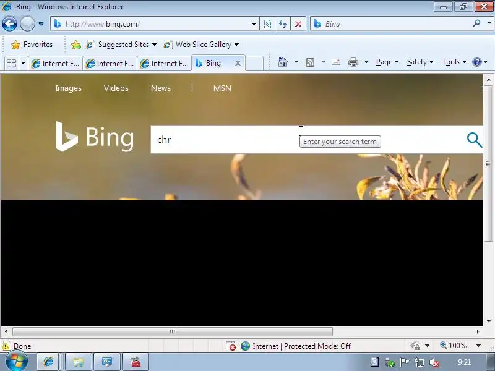Click the taskbar clock showing 9:21

[465, 362]
